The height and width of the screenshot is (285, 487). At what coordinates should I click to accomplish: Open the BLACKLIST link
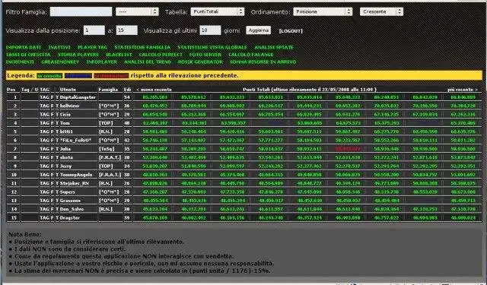pyautogui.click(x=119, y=55)
